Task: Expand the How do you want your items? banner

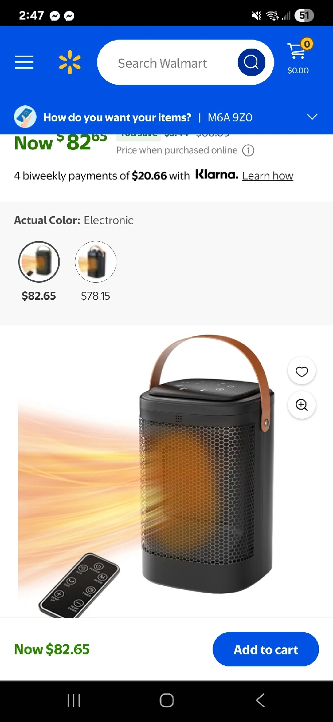Action: [166, 117]
